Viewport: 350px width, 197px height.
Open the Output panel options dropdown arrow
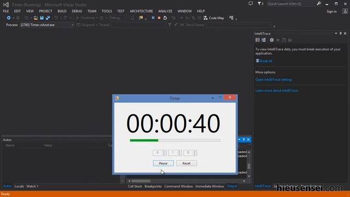[x=240, y=140]
